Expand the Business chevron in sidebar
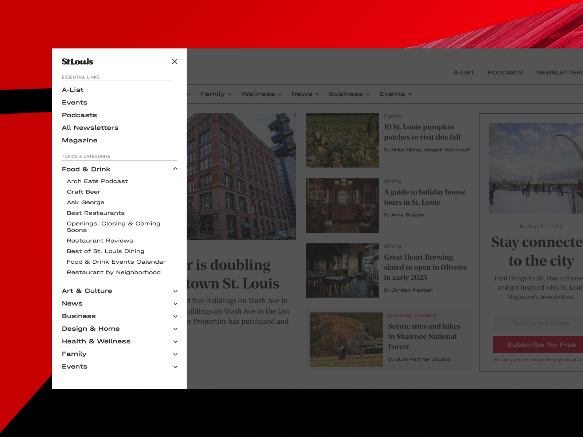 tap(175, 316)
